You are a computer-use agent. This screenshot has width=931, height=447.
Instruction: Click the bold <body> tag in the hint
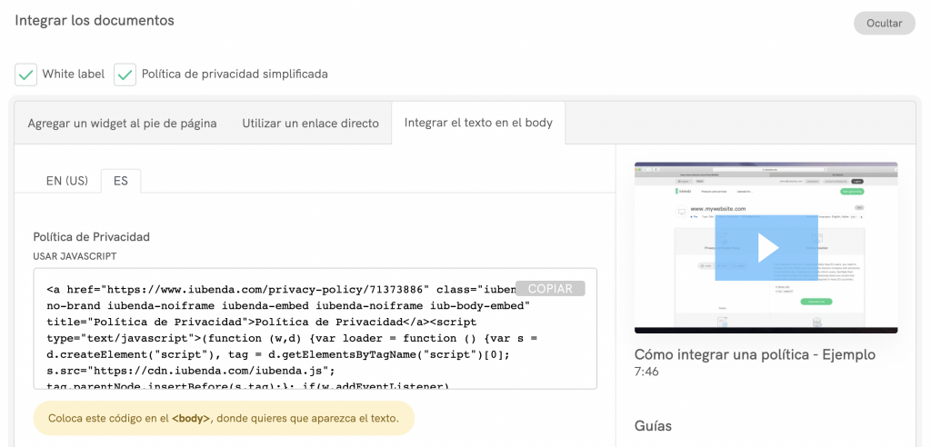[191, 419]
